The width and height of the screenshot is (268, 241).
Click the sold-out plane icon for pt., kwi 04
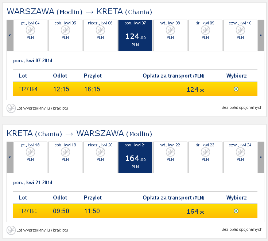pyautogui.click(x=30, y=30)
